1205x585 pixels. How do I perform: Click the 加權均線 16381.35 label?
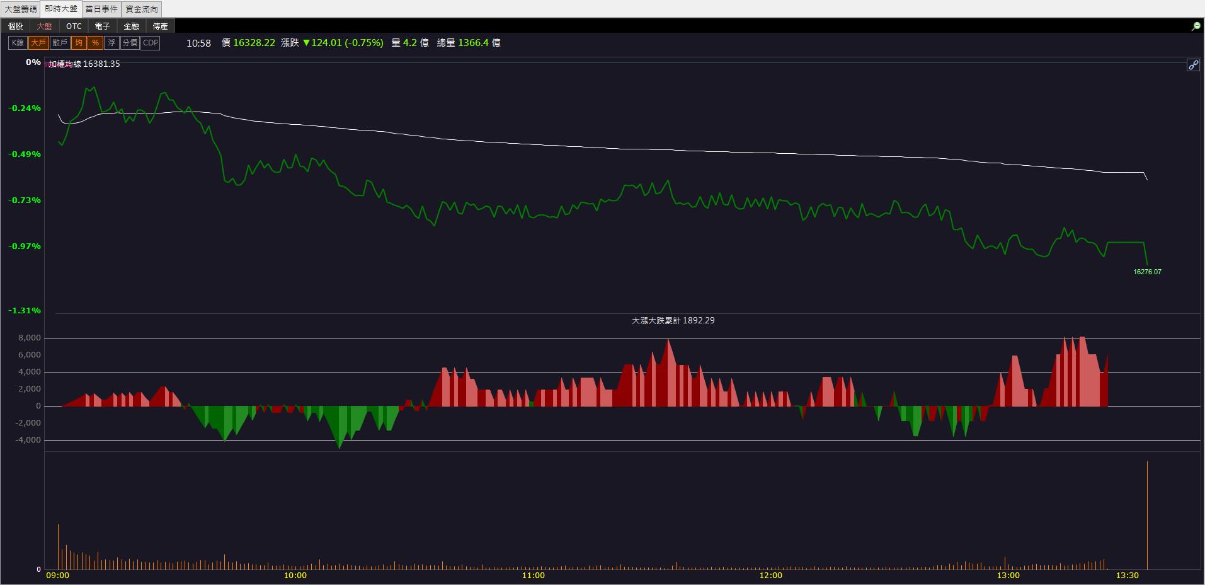(x=84, y=64)
